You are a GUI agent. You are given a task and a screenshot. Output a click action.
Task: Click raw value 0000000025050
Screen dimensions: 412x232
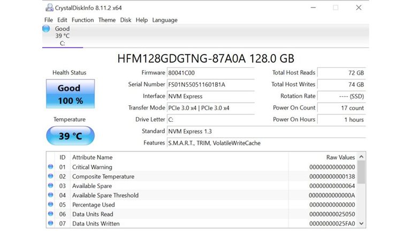[332, 214]
